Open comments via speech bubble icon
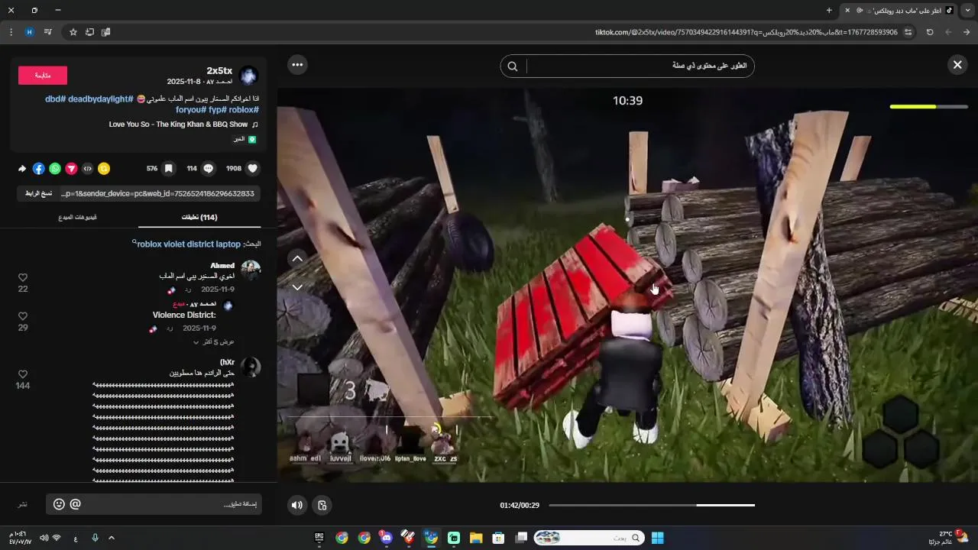 click(x=209, y=169)
